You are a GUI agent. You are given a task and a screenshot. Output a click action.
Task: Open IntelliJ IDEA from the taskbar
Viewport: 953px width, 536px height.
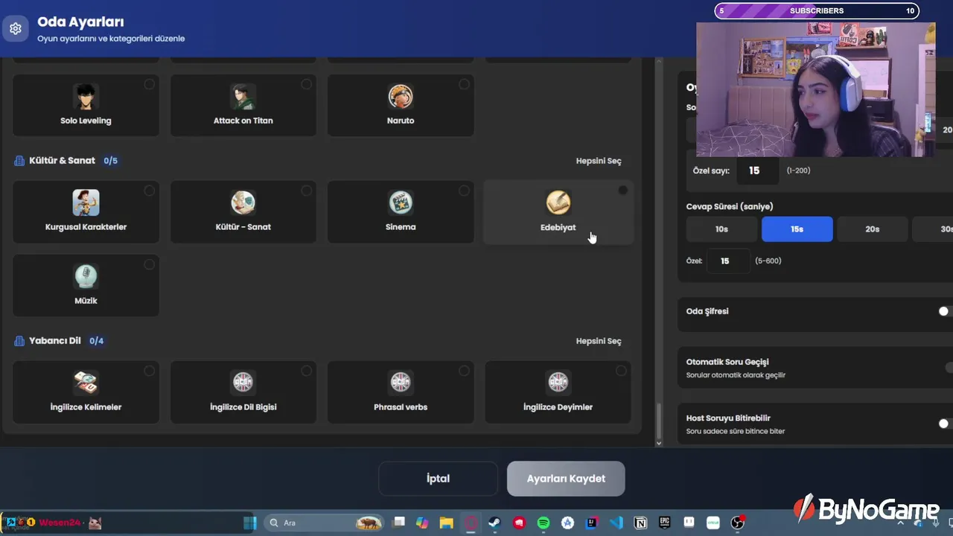tap(592, 523)
